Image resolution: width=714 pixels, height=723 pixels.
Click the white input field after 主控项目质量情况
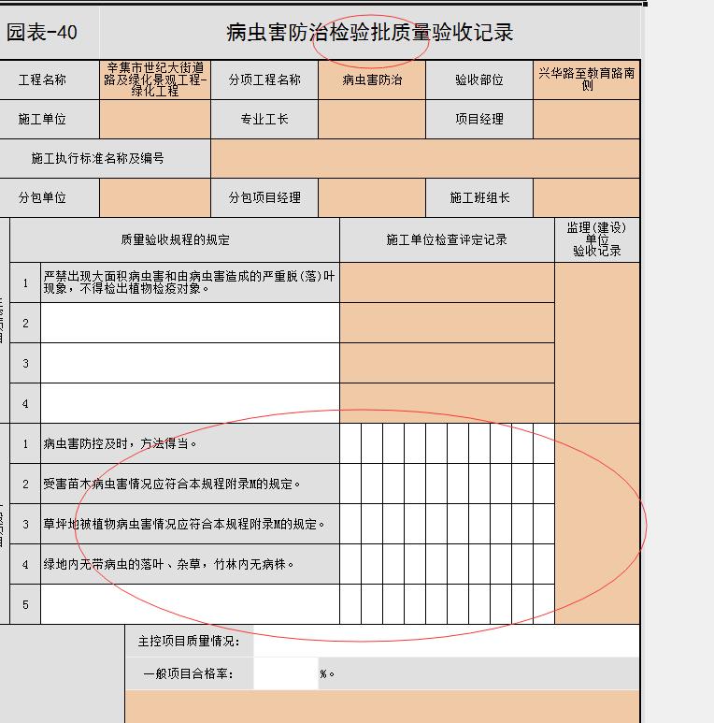tap(445, 642)
